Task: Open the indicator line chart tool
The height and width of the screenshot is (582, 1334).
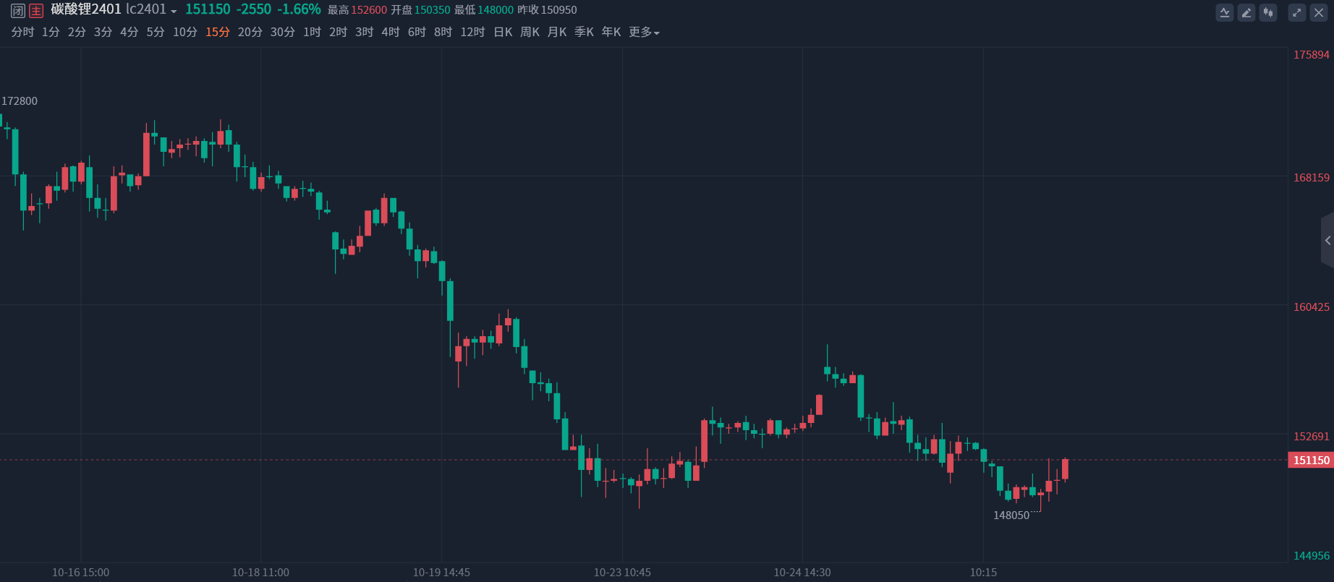Action: tap(1225, 12)
